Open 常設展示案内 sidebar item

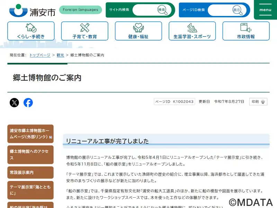click(30, 173)
